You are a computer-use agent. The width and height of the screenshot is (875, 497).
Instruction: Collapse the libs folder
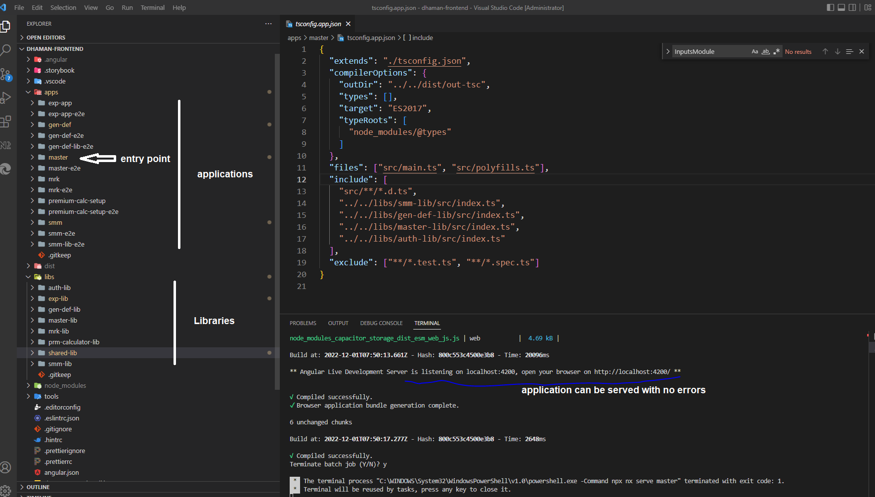point(49,277)
